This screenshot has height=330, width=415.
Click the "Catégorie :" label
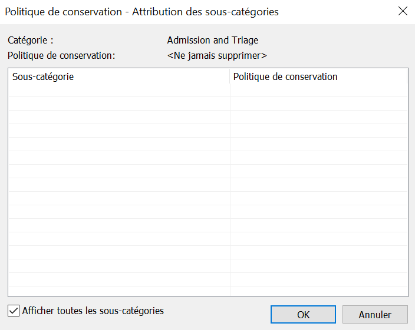pyautogui.click(x=31, y=41)
